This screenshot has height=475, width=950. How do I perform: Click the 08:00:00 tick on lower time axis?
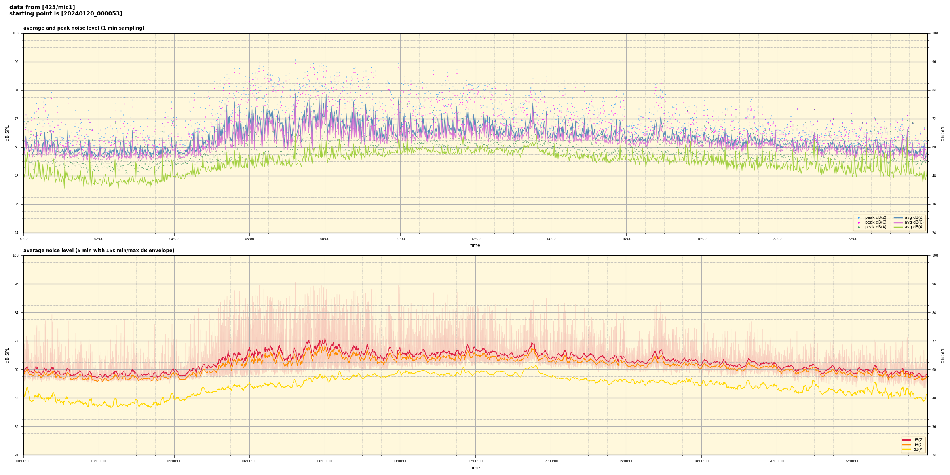click(325, 461)
